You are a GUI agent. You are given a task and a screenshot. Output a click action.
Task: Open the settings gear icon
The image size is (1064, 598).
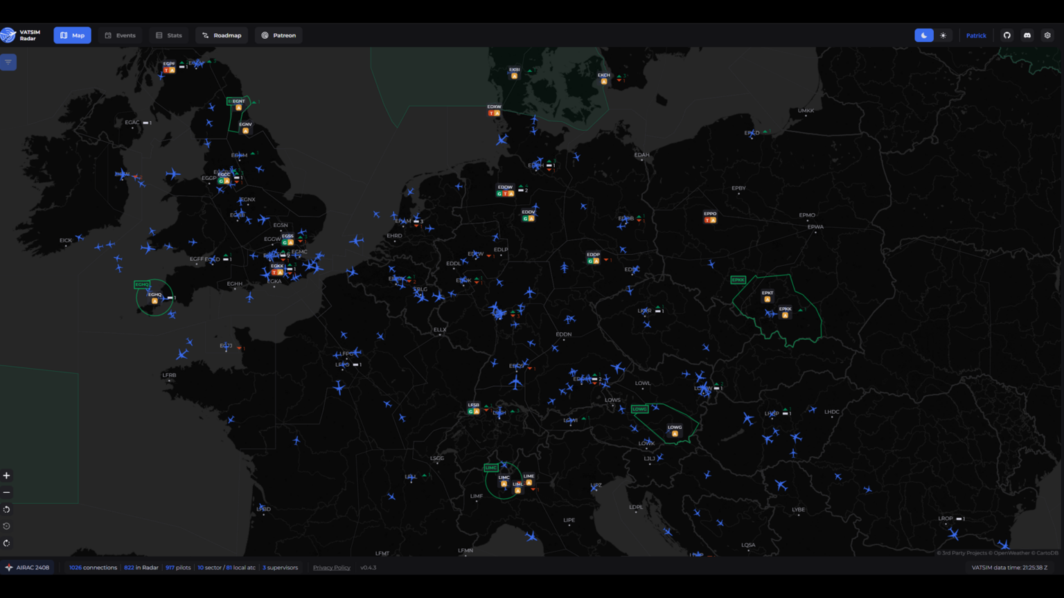point(1047,35)
